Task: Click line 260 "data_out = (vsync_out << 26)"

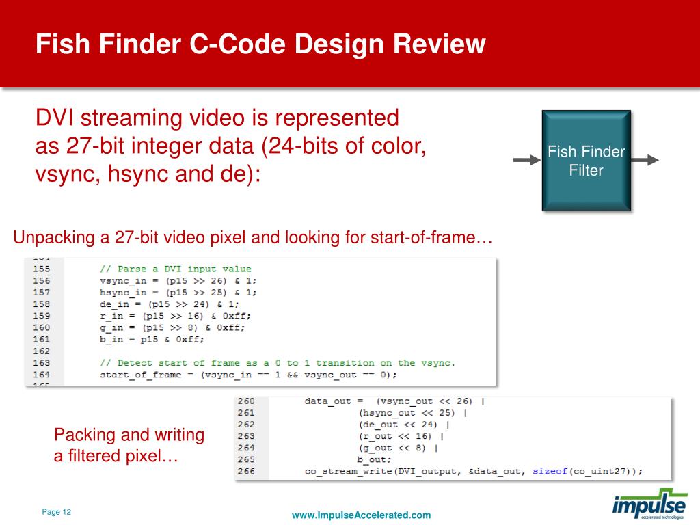Action: 394,401
